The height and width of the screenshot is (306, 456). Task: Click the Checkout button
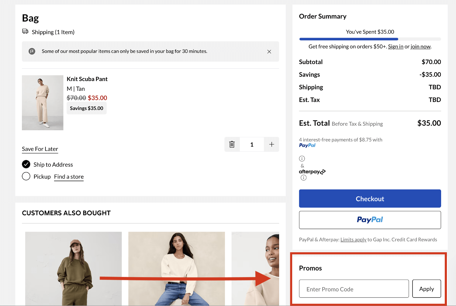[x=370, y=199]
